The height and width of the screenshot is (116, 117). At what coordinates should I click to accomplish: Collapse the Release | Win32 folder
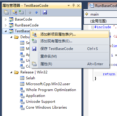[x=11, y=72]
